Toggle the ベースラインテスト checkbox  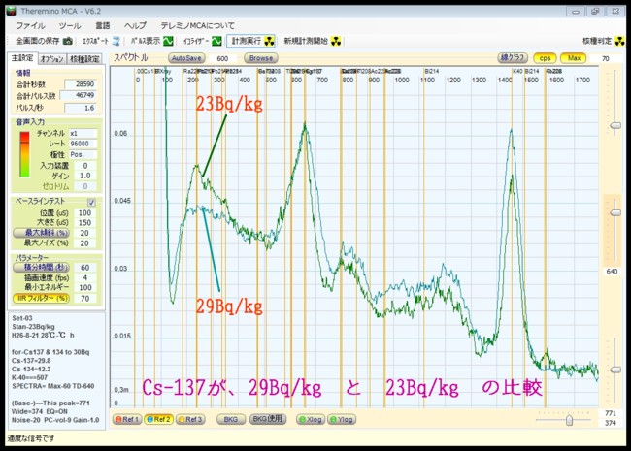[x=92, y=202]
